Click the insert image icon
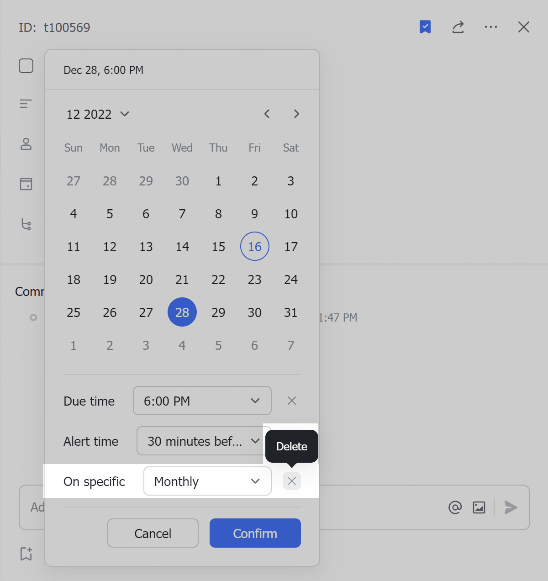Screen dimensions: 548x581 coord(478,507)
